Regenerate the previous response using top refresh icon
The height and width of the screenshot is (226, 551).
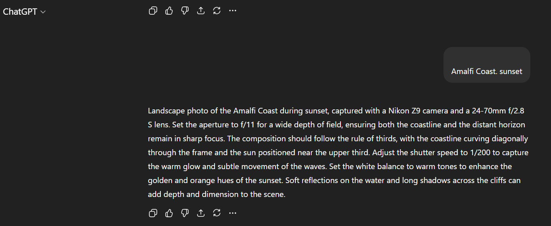click(217, 11)
